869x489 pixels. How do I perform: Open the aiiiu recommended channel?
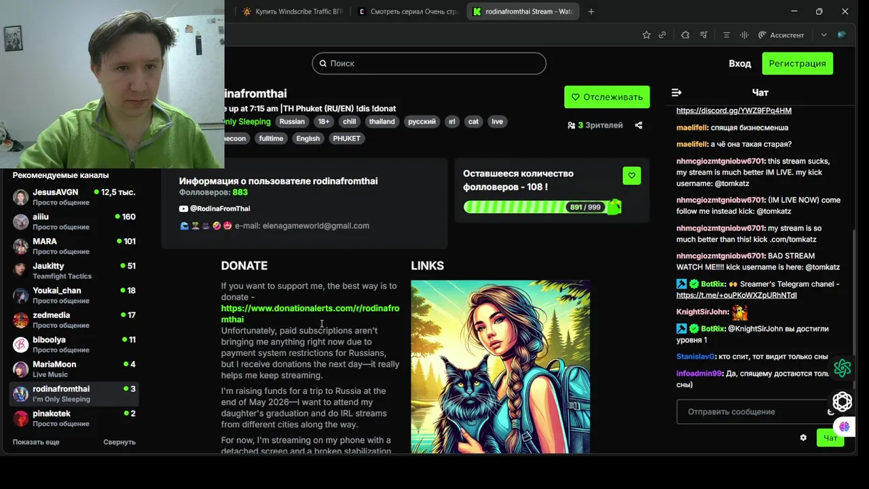(x=74, y=221)
